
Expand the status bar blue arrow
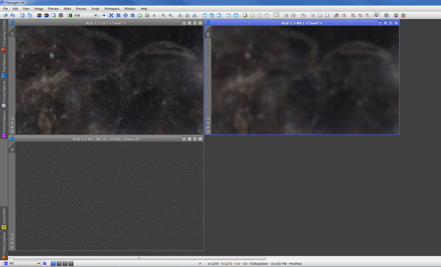click(x=200, y=263)
